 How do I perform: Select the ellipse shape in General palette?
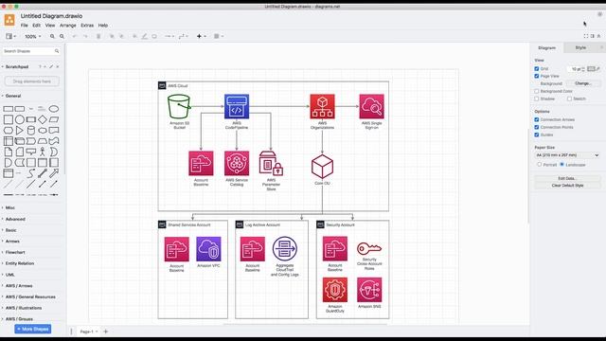54,109
